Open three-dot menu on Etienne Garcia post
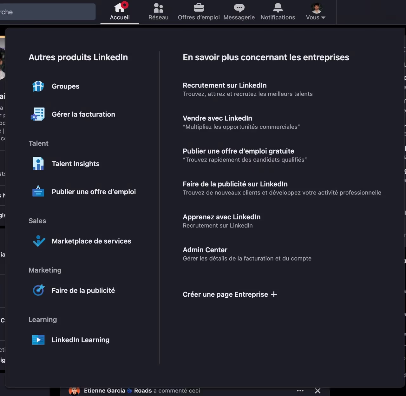This screenshot has height=396, width=406. tap(300, 391)
